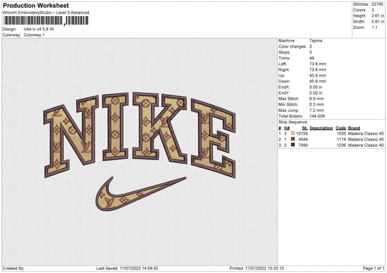
Task: Click the "Colors:" label in the header
Action: click(360, 10)
